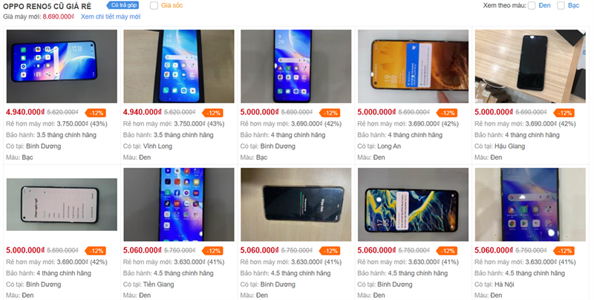
Task: Enable the Đen color filter checkbox
Action: pyautogui.click(x=532, y=5)
